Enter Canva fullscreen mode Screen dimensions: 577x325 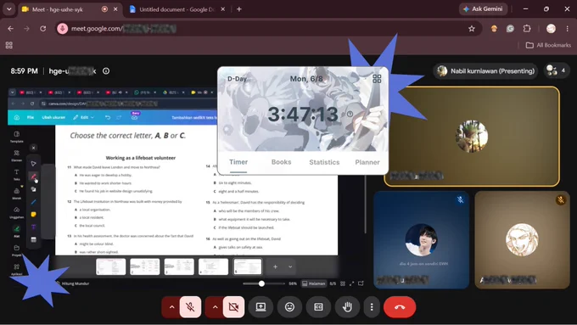(352, 283)
